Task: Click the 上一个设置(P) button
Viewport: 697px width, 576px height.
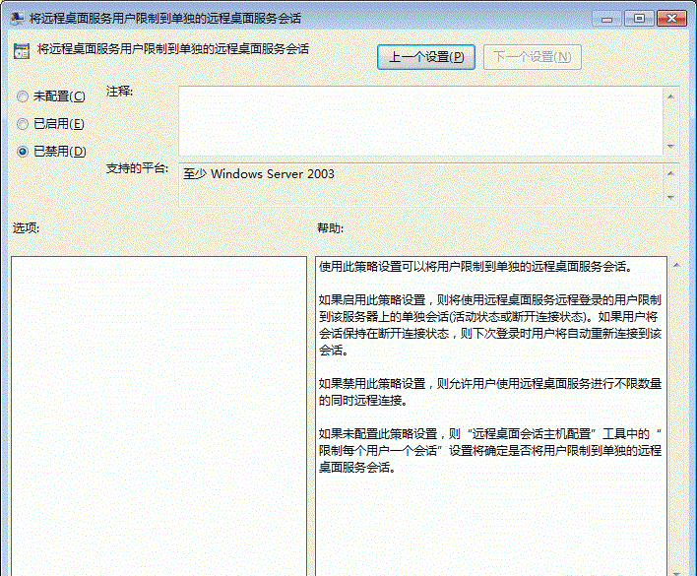Action: (x=426, y=57)
